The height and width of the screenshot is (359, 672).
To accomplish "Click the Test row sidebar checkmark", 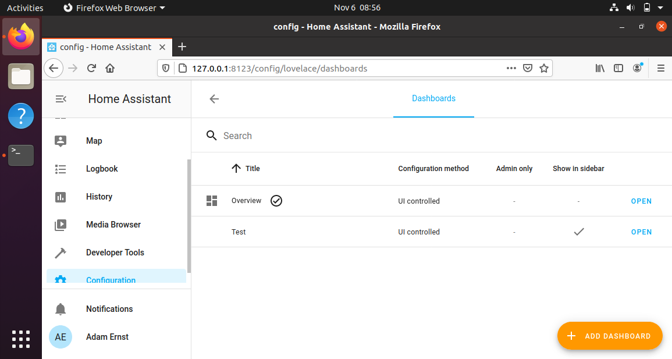I will coord(579,232).
